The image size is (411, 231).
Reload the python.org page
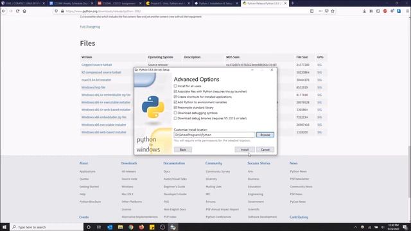click(17, 11)
